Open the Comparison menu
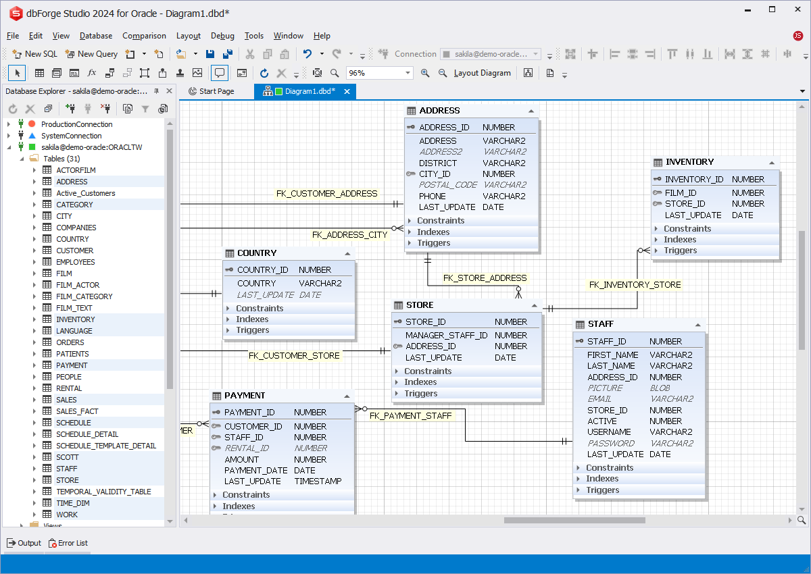The width and height of the screenshot is (811, 574). pyautogui.click(x=144, y=36)
